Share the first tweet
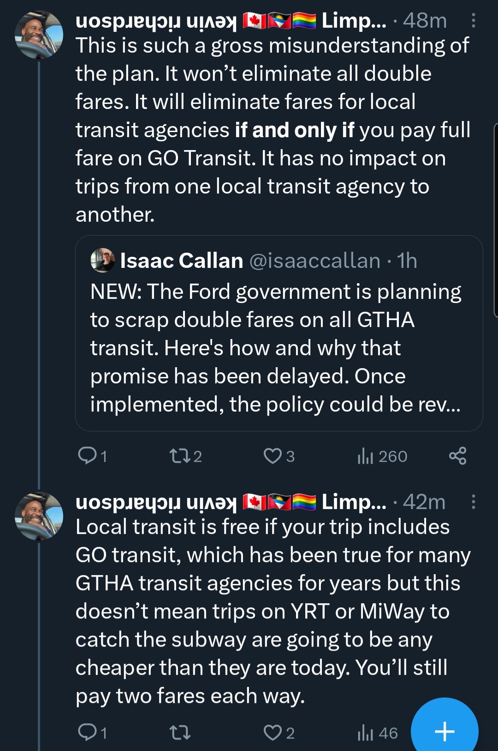Viewport: 498px width, 751px height. pyautogui.click(x=457, y=456)
